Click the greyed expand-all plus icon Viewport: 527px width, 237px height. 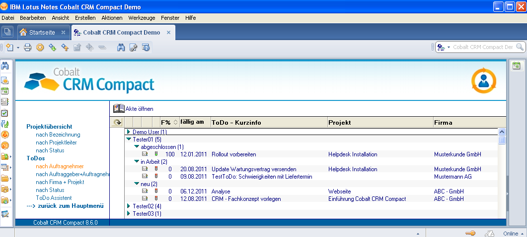coord(90,47)
